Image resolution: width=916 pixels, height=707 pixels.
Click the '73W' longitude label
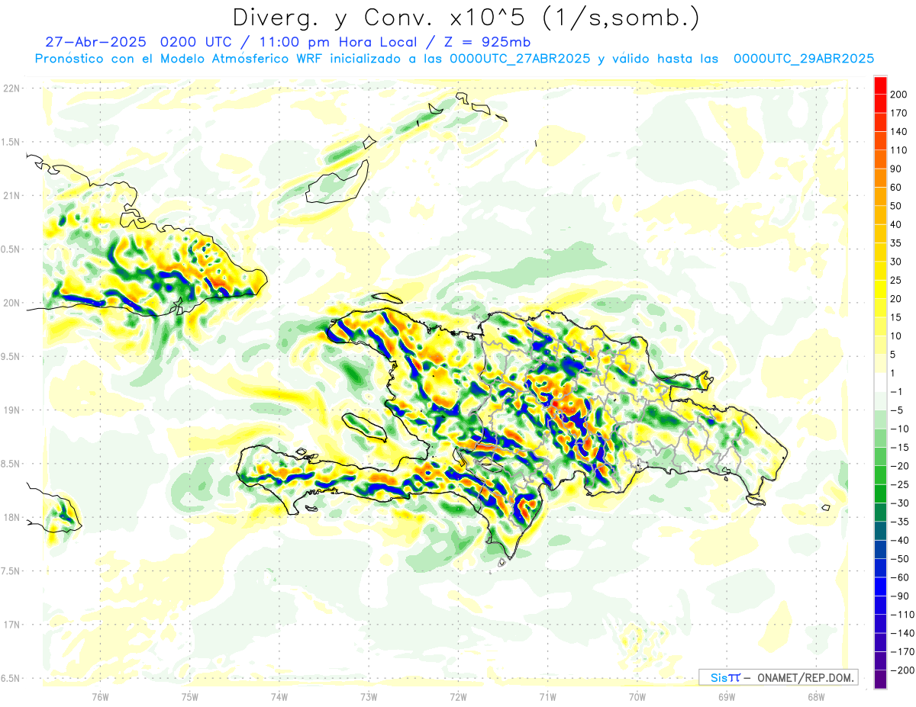tap(369, 697)
